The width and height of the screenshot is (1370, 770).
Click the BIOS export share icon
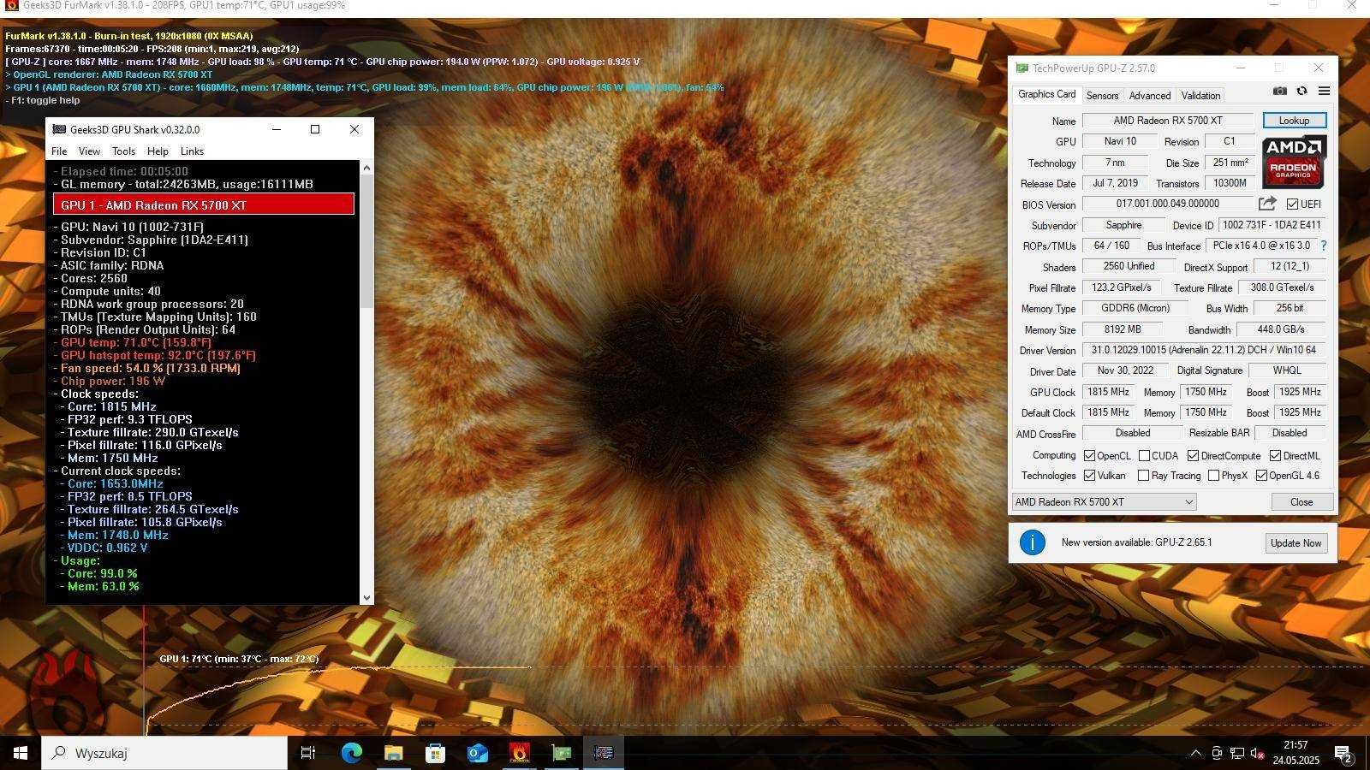(1267, 204)
